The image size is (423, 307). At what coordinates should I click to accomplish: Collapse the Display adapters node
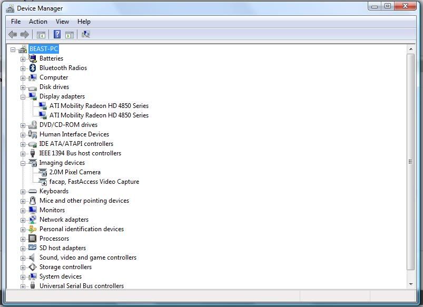(x=23, y=97)
